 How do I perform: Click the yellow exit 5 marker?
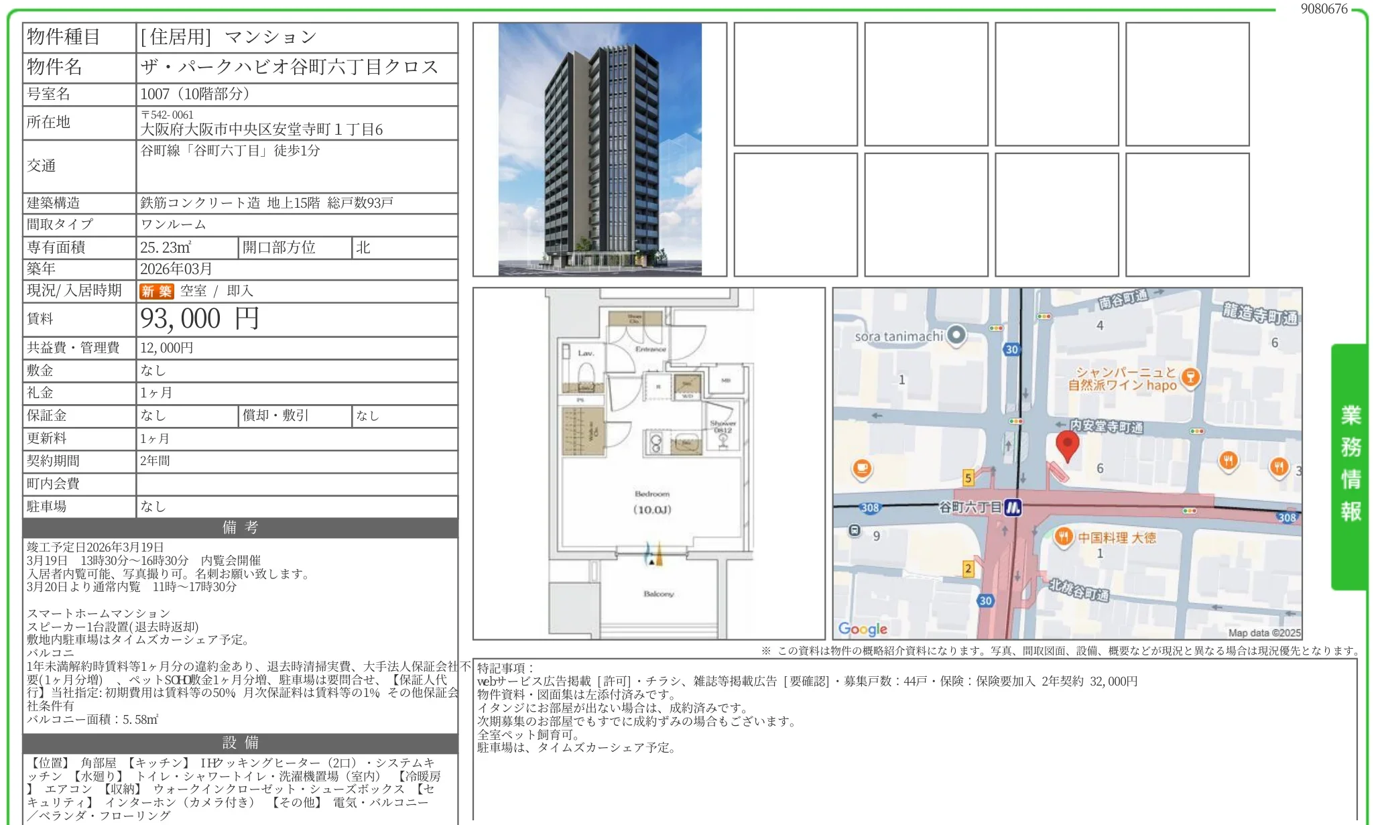tap(968, 478)
